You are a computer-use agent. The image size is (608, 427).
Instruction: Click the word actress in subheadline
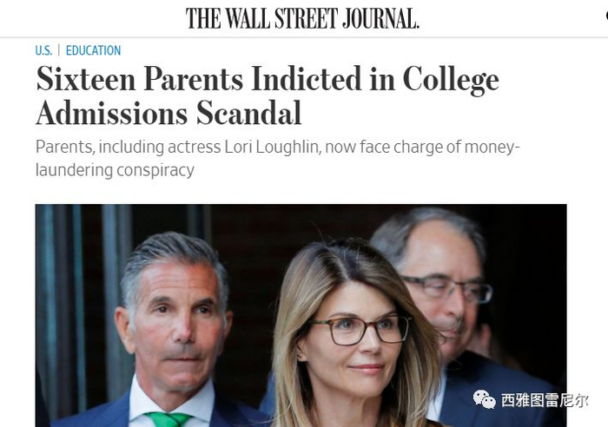194,148
